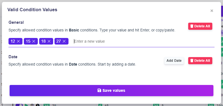Click trash icon in General Delete All
Screen dimensions: 223x106
192,26
